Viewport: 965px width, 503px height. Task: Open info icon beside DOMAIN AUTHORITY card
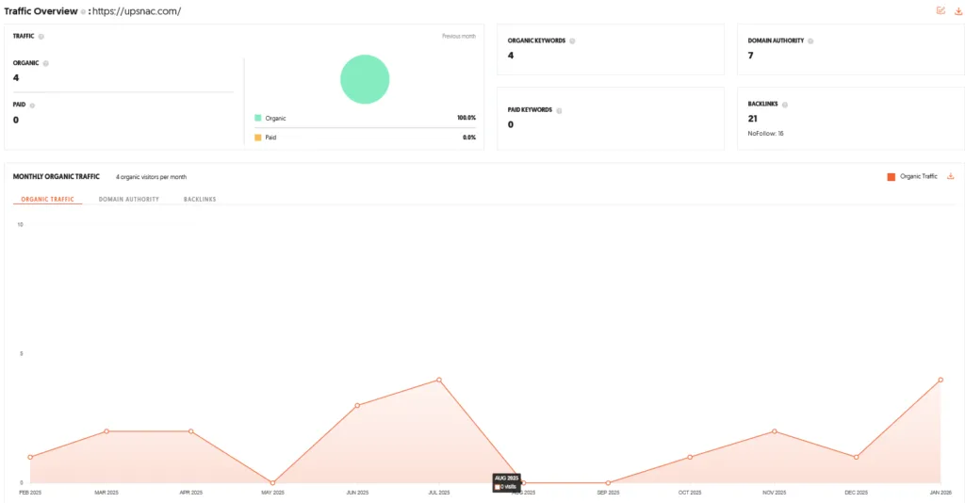point(810,41)
